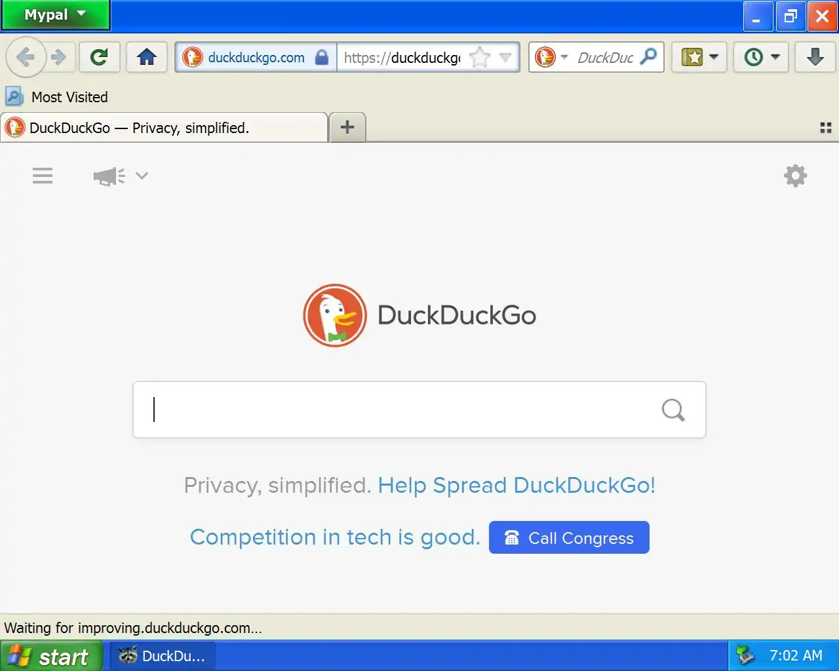Viewport: 839px width, 671px height.
Task: Minimize the Mypal browser window
Action: pyautogui.click(x=758, y=16)
